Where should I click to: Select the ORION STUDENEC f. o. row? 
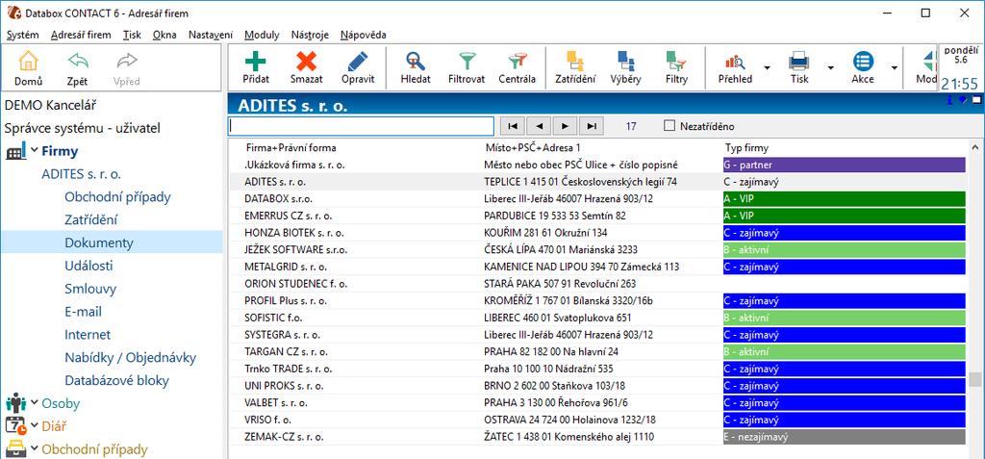click(595, 284)
